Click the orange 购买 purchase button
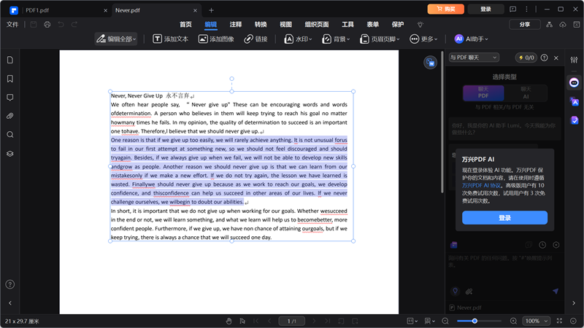584x328 pixels. point(445,9)
